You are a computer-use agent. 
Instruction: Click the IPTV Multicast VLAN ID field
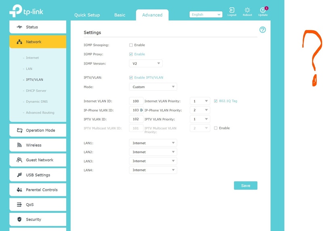136,128
